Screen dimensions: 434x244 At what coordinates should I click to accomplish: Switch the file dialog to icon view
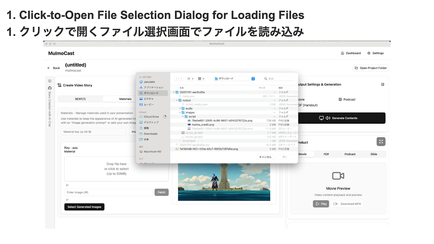point(200,78)
